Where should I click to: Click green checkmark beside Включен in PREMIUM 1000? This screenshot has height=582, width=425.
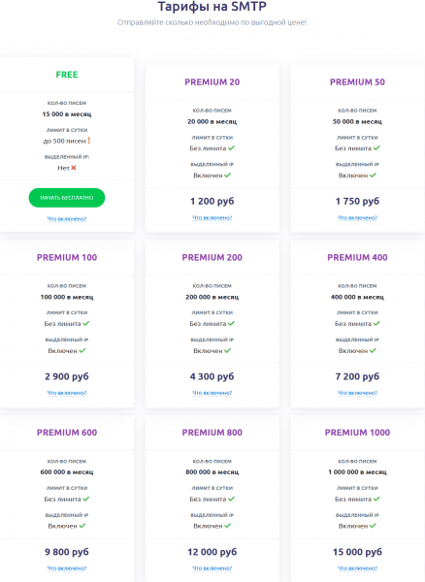[373, 526]
